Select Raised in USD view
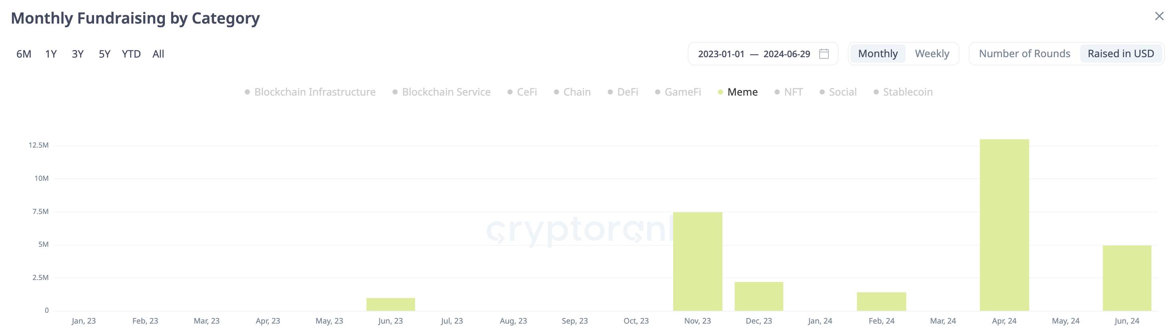Viewport: 1175px width, 332px height. coord(1121,54)
